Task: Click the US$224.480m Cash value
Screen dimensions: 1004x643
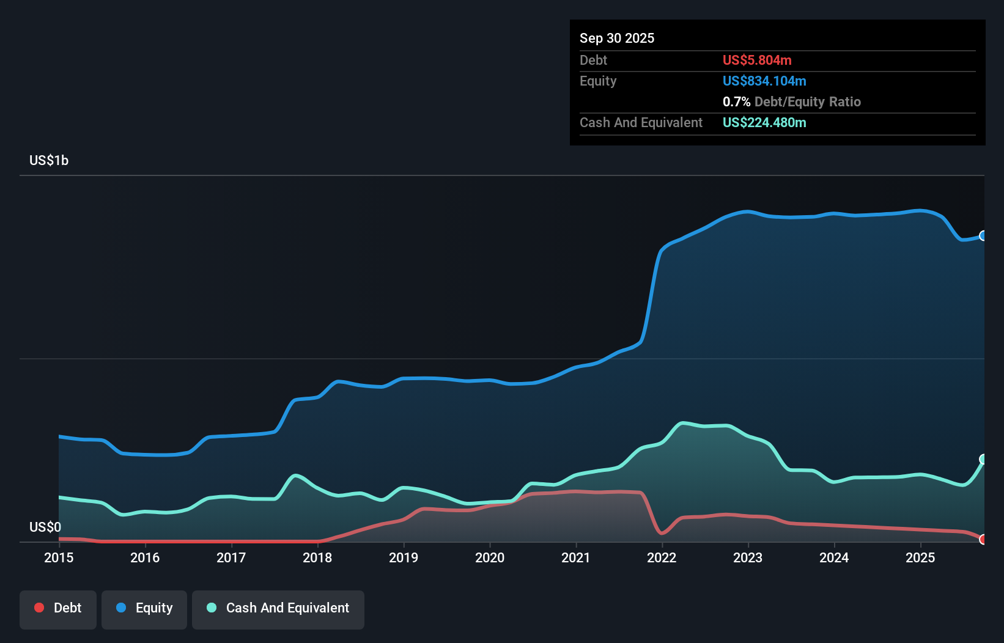Action: [764, 122]
